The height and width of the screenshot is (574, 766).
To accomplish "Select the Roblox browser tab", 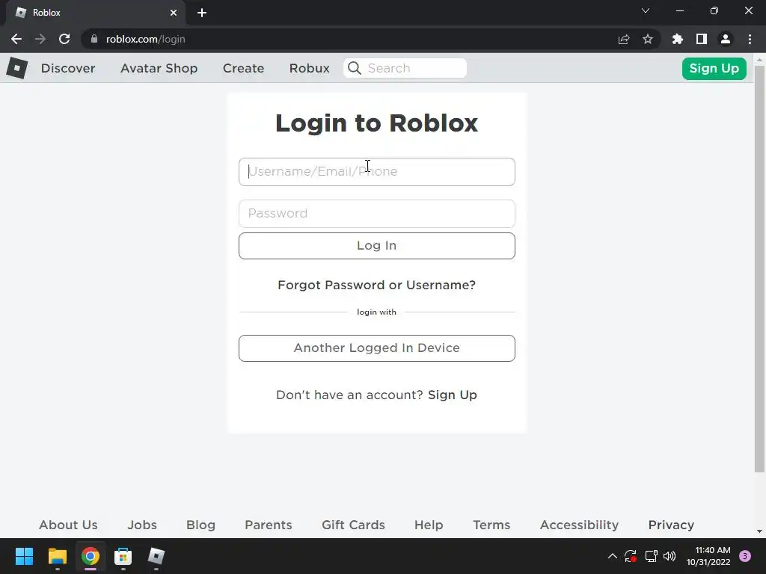I will pos(95,13).
